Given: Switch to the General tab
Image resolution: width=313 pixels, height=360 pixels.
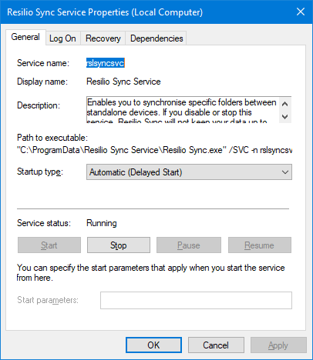Looking at the screenshot, I should click(x=25, y=37).
